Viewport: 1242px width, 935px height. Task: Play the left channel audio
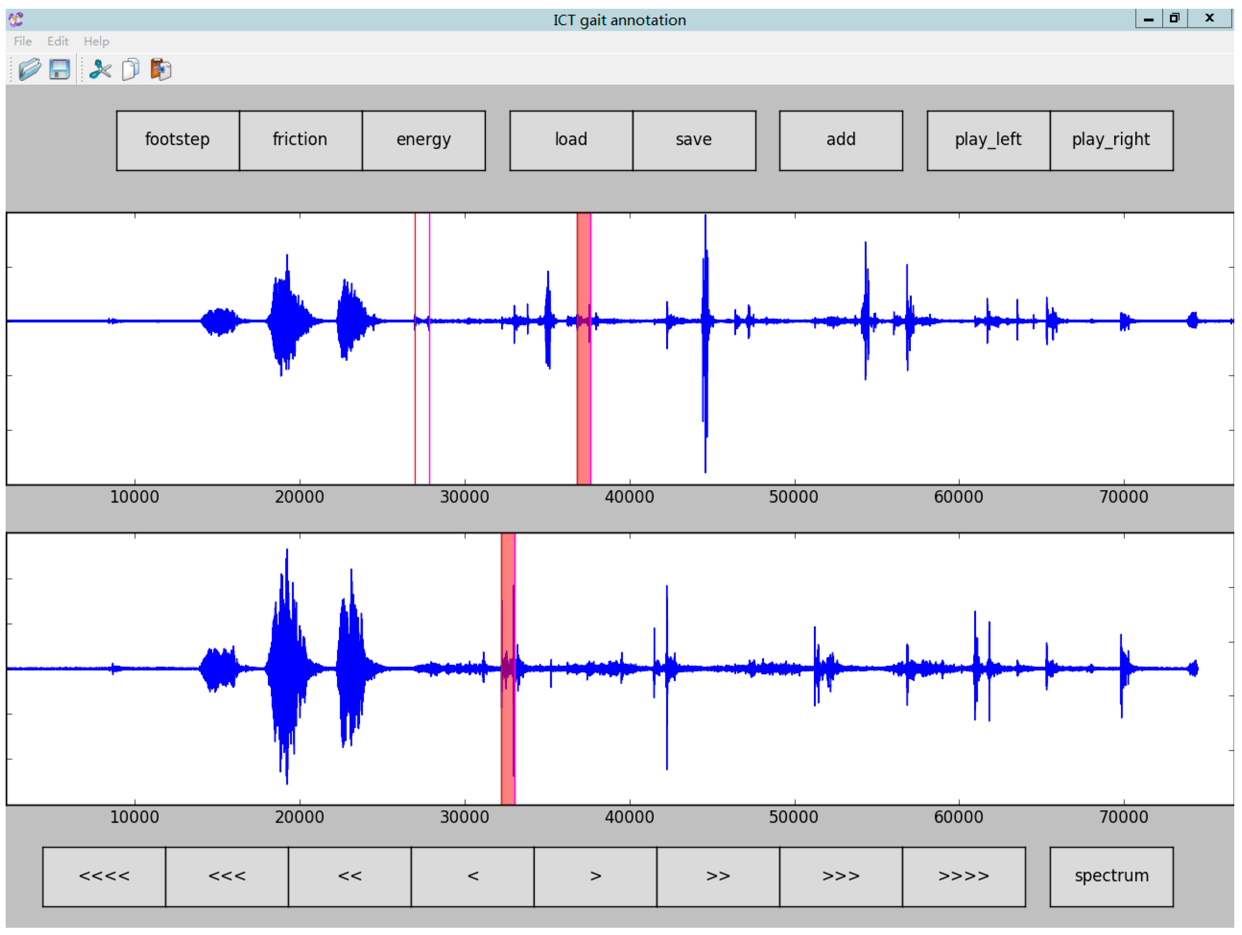point(988,141)
